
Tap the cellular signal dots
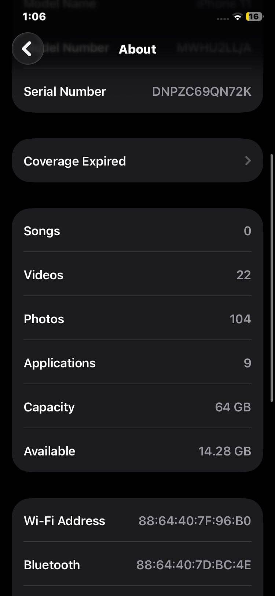click(223, 19)
